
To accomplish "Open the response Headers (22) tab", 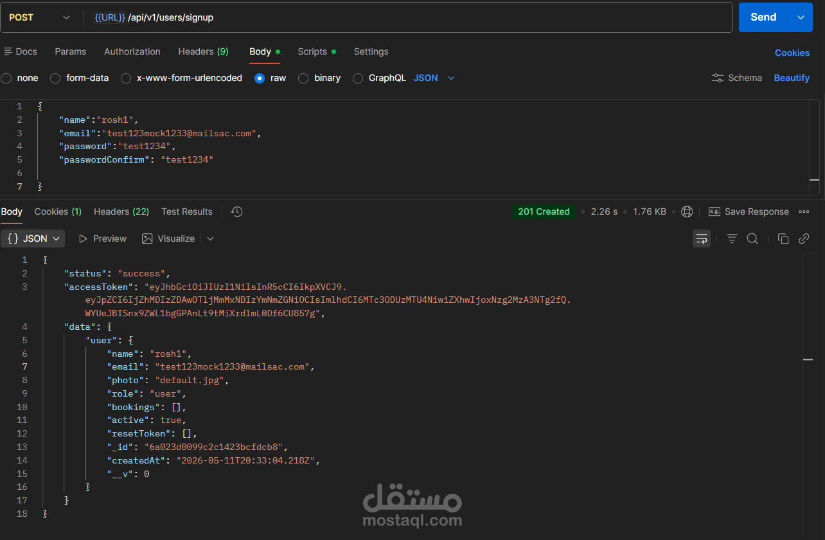I will click(x=121, y=212).
